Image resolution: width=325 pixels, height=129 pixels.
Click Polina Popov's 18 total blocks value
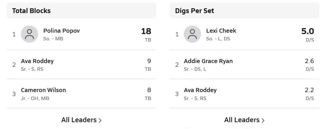146,31
